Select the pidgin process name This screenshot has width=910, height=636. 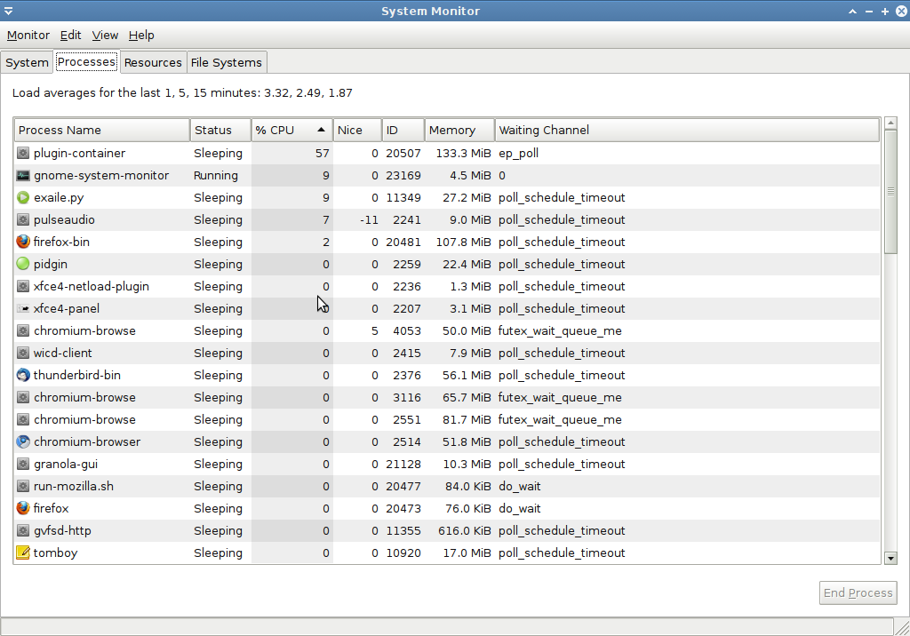(51, 265)
